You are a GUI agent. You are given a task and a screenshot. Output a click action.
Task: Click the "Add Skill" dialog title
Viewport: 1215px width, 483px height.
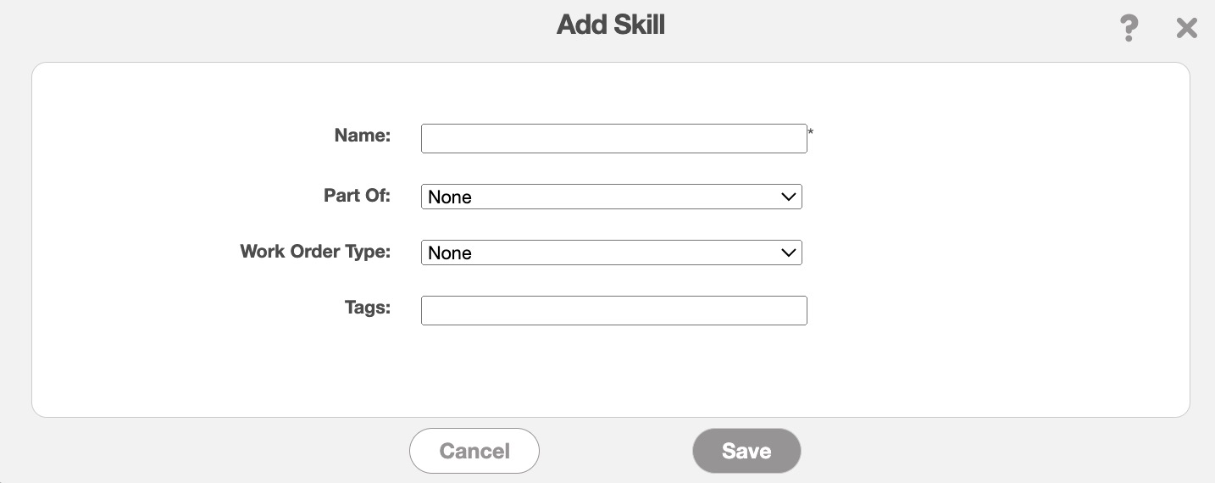point(610,25)
